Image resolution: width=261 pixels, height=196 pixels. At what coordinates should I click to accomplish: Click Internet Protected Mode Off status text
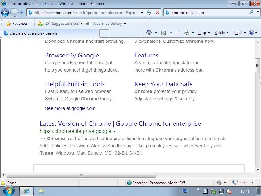(159, 183)
